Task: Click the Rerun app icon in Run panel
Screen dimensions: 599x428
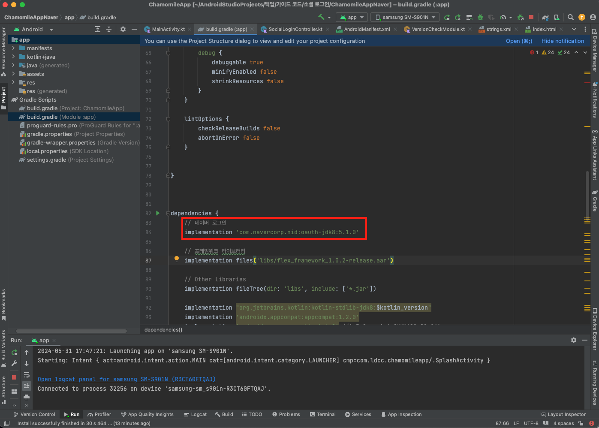Action: (x=14, y=353)
